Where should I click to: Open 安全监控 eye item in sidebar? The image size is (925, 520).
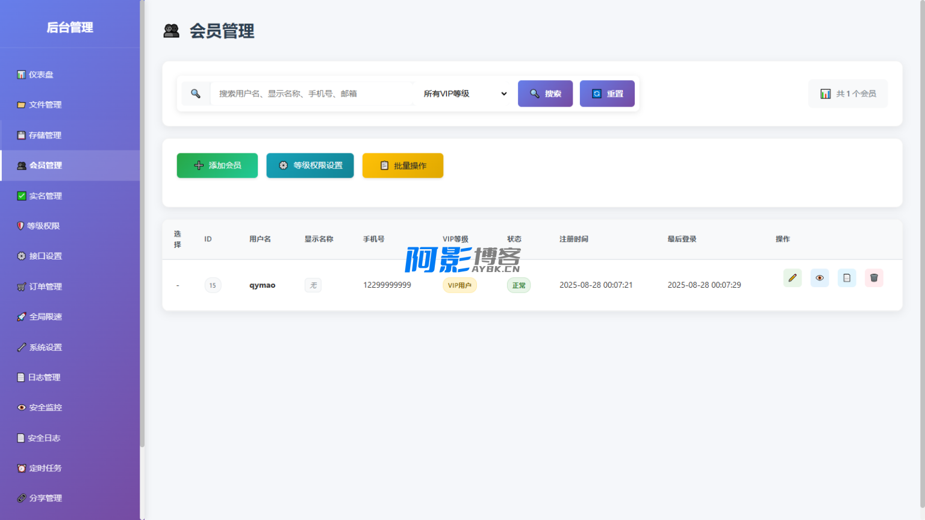coord(45,408)
